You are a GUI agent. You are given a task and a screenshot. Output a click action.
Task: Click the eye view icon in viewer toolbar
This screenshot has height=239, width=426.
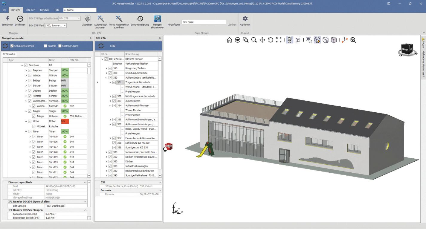pos(238,40)
